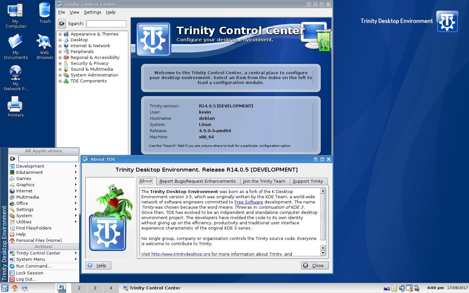Open the Settings menu in Control Center

click(92, 12)
